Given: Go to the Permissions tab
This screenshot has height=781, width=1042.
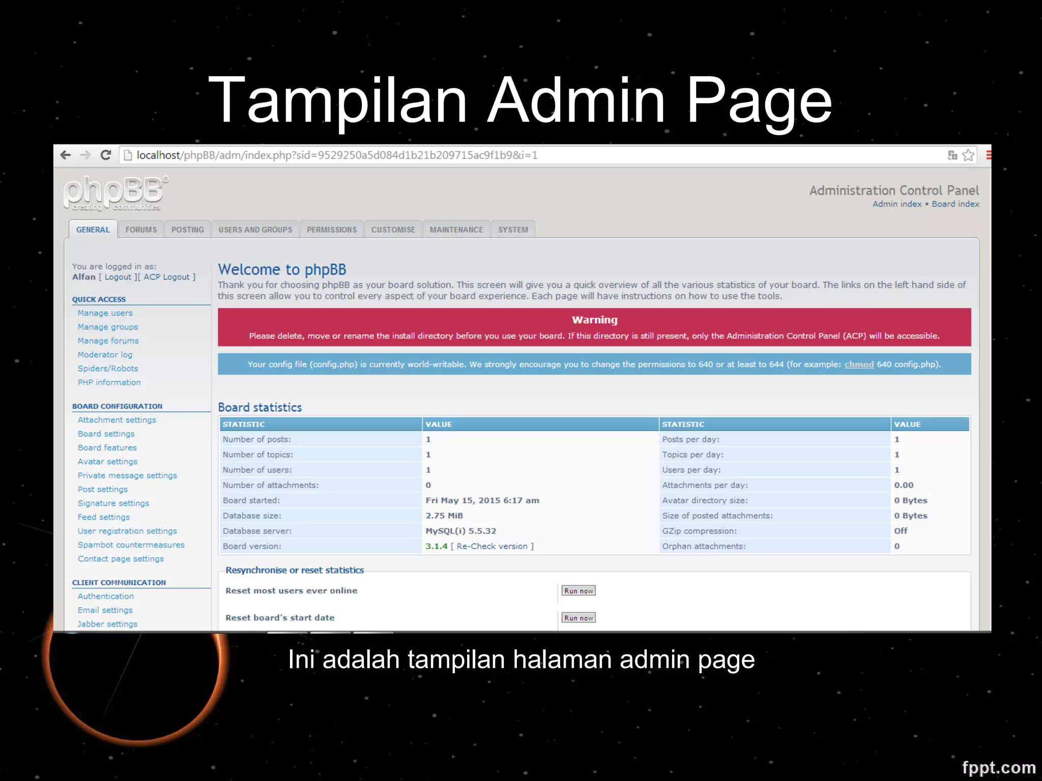Looking at the screenshot, I should pyautogui.click(x=332, y=229).
